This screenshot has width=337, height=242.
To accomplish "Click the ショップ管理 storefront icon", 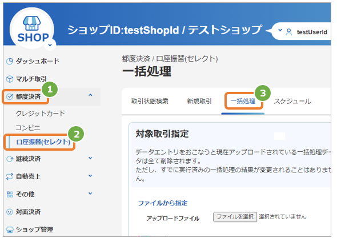I will click(10, 230).
